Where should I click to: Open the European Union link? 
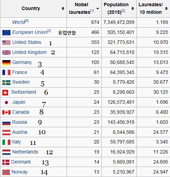coord(29,32)
